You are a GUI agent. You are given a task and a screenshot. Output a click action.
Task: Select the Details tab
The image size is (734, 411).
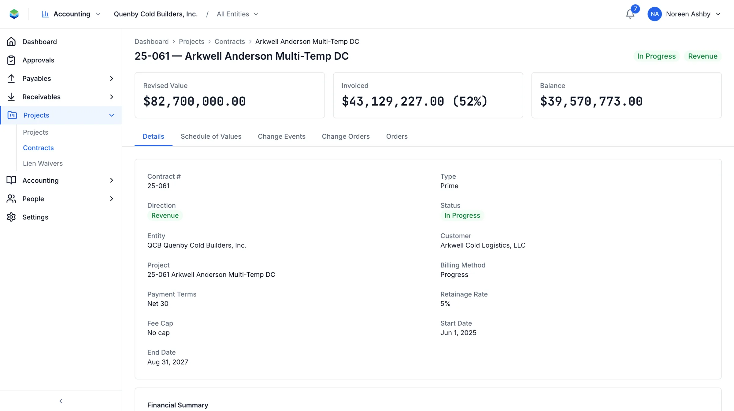153,136
